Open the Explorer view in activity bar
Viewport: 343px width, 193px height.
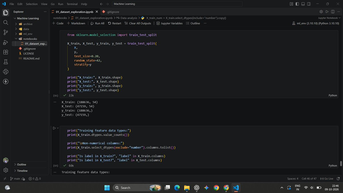(5, 13)
